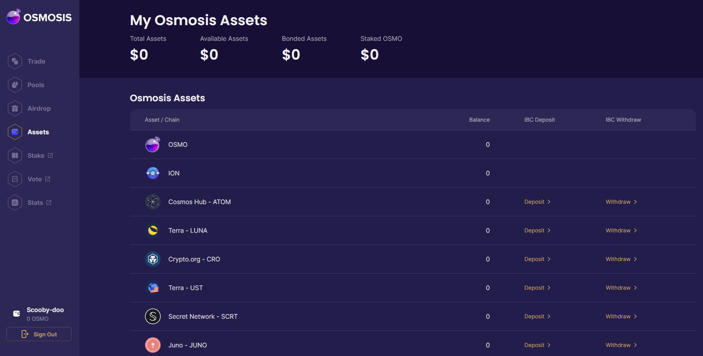Click the OSMO token icon
The width and height of the screenshot is (703, 356).
(x=153, y=144)
